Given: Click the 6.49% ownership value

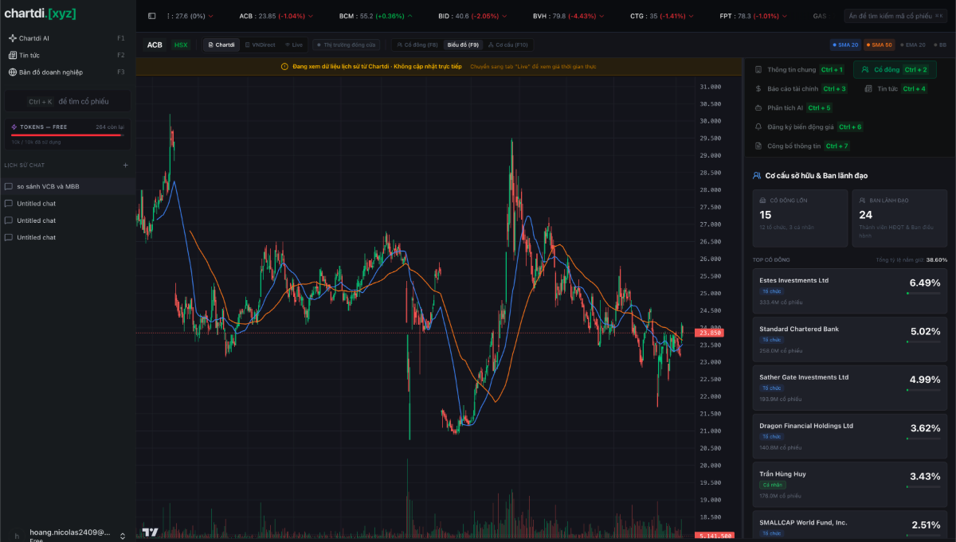Looking at the screenshot, I should click(925, 283).
